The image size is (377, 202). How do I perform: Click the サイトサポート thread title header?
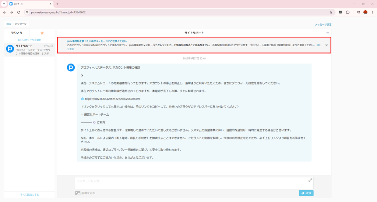click(x=194, y=33)
